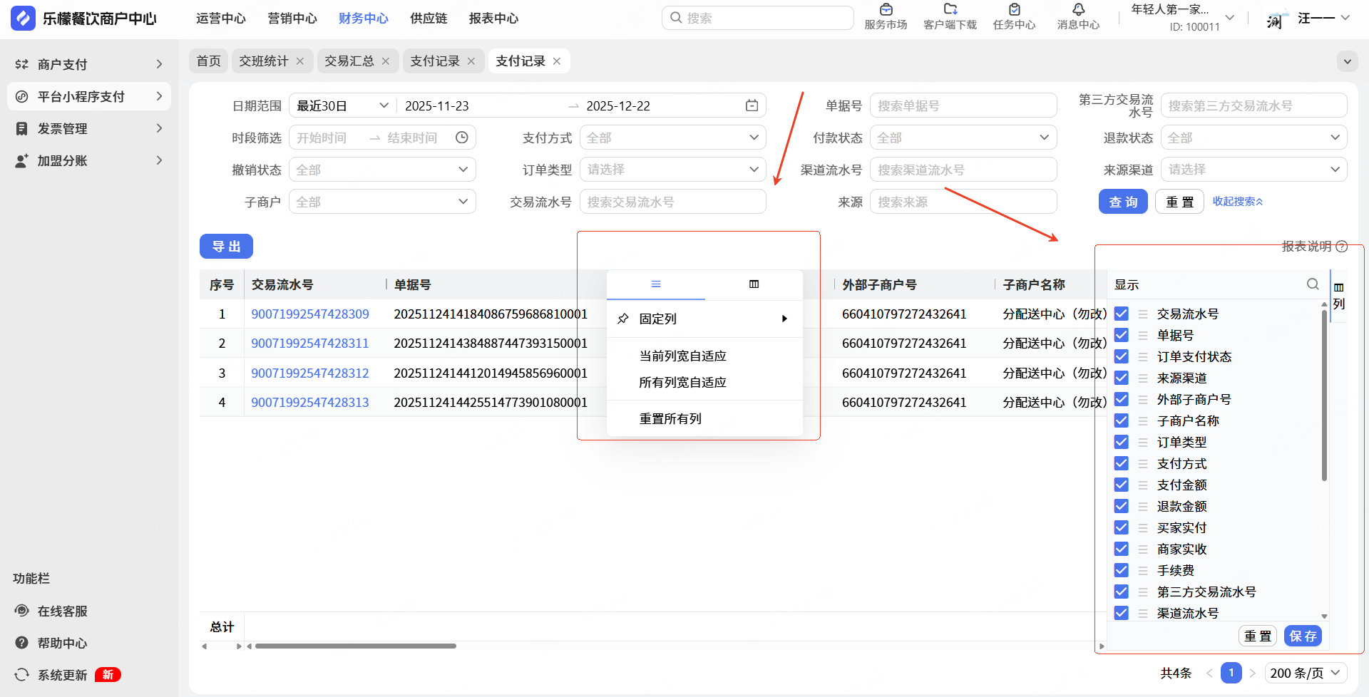Click the 列 column settings side tab

(x=1339, y=296)
